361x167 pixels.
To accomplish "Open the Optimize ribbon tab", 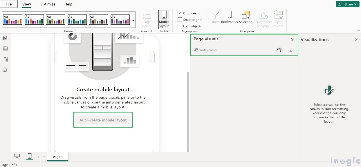I will [48, 4].
